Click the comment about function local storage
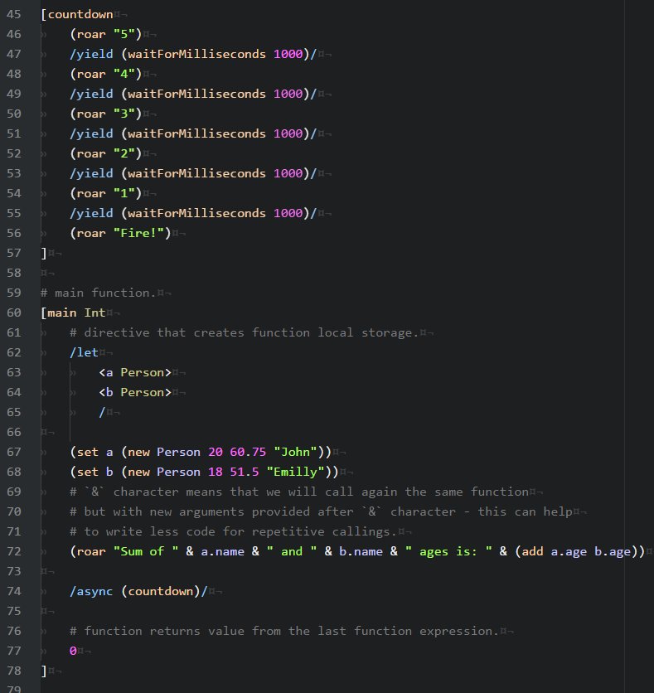Screen dimensions: 654x693 (244, 332)
